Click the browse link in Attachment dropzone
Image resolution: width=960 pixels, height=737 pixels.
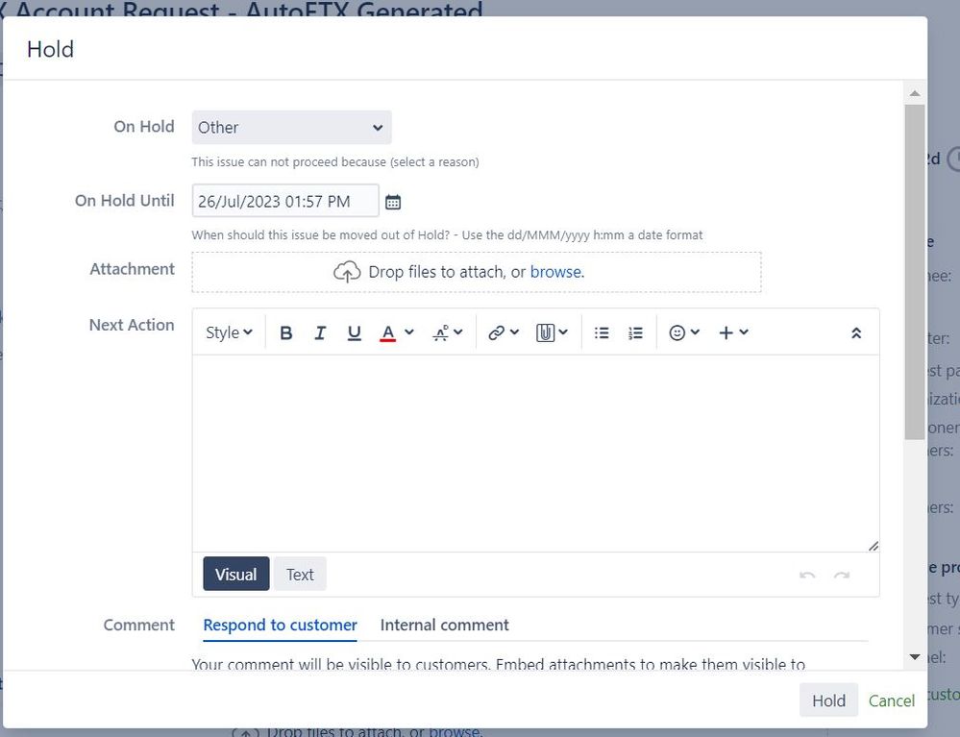coord(555,272)
